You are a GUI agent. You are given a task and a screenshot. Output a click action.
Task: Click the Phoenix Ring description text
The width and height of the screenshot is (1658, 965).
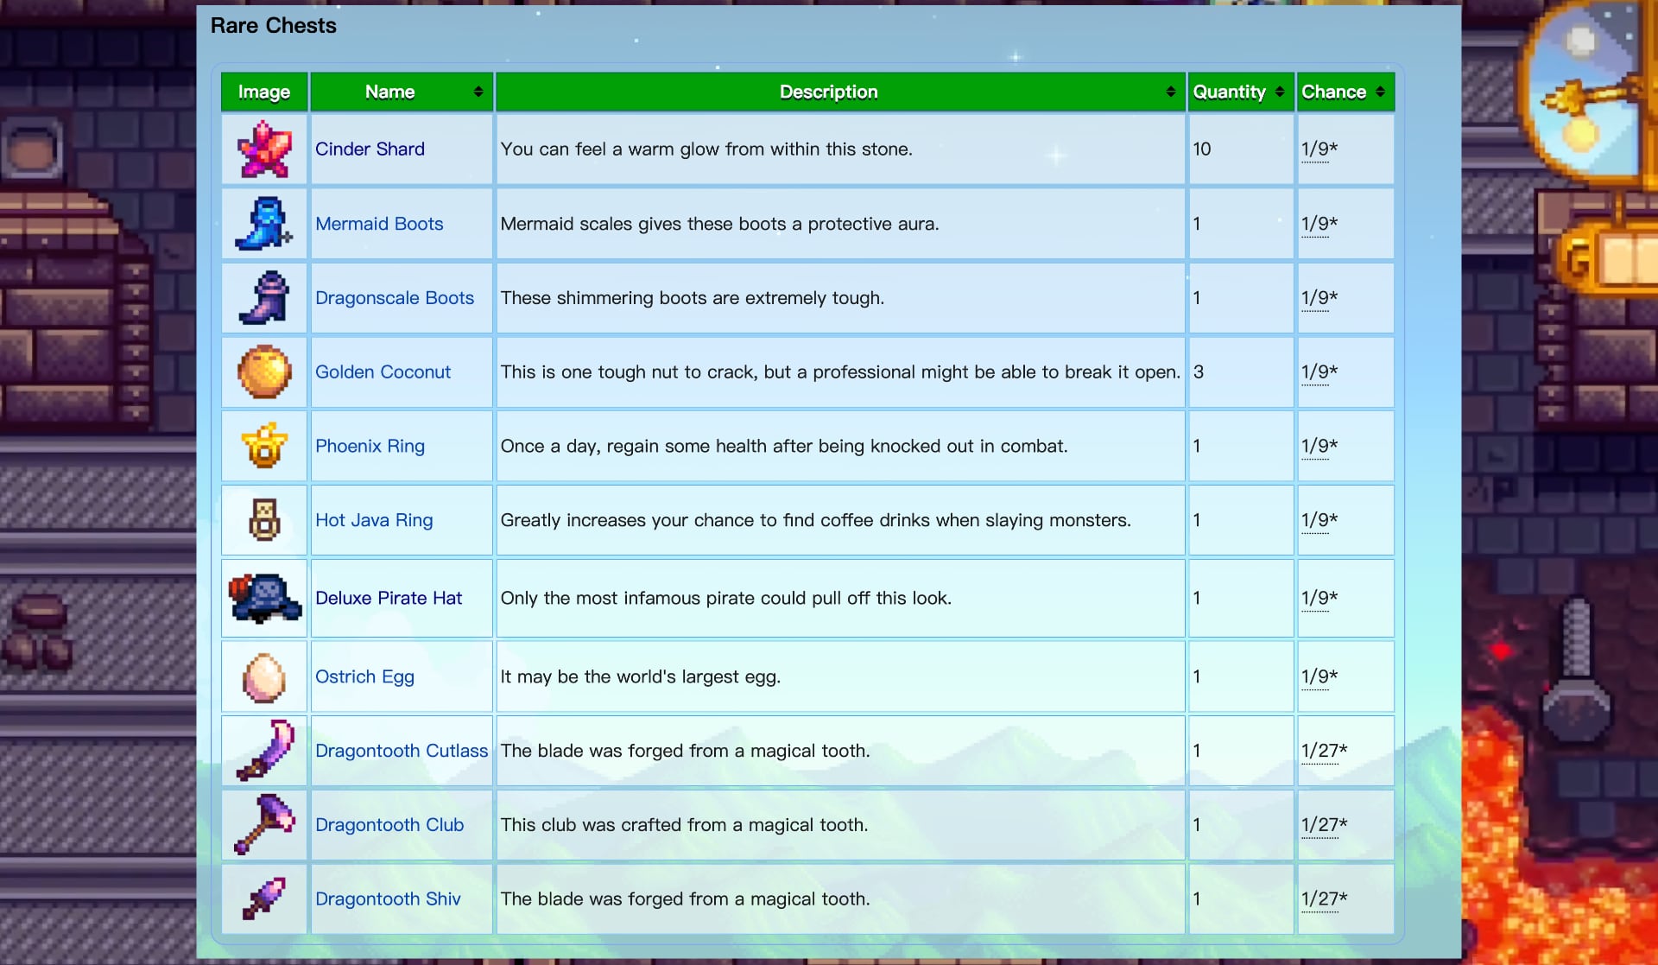coord(784,447)
